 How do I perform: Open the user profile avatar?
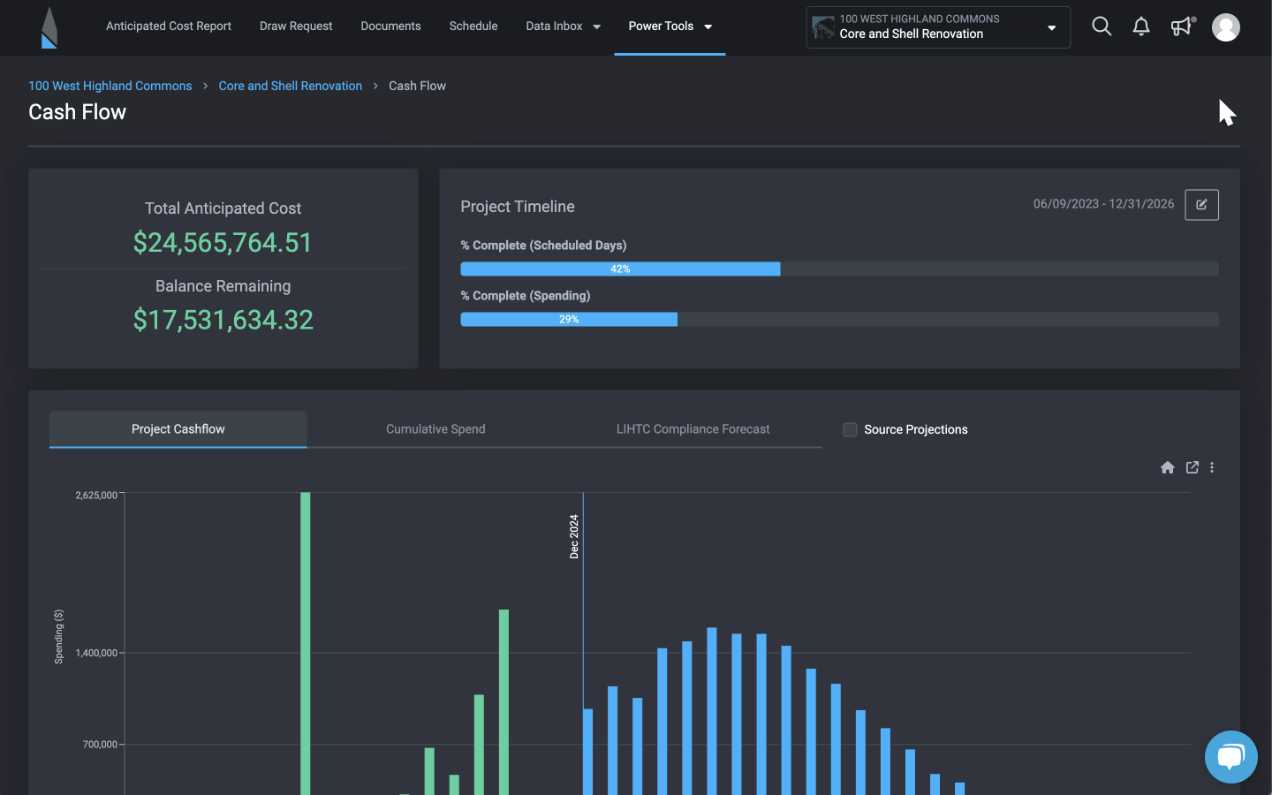[x=1225, y=27]
